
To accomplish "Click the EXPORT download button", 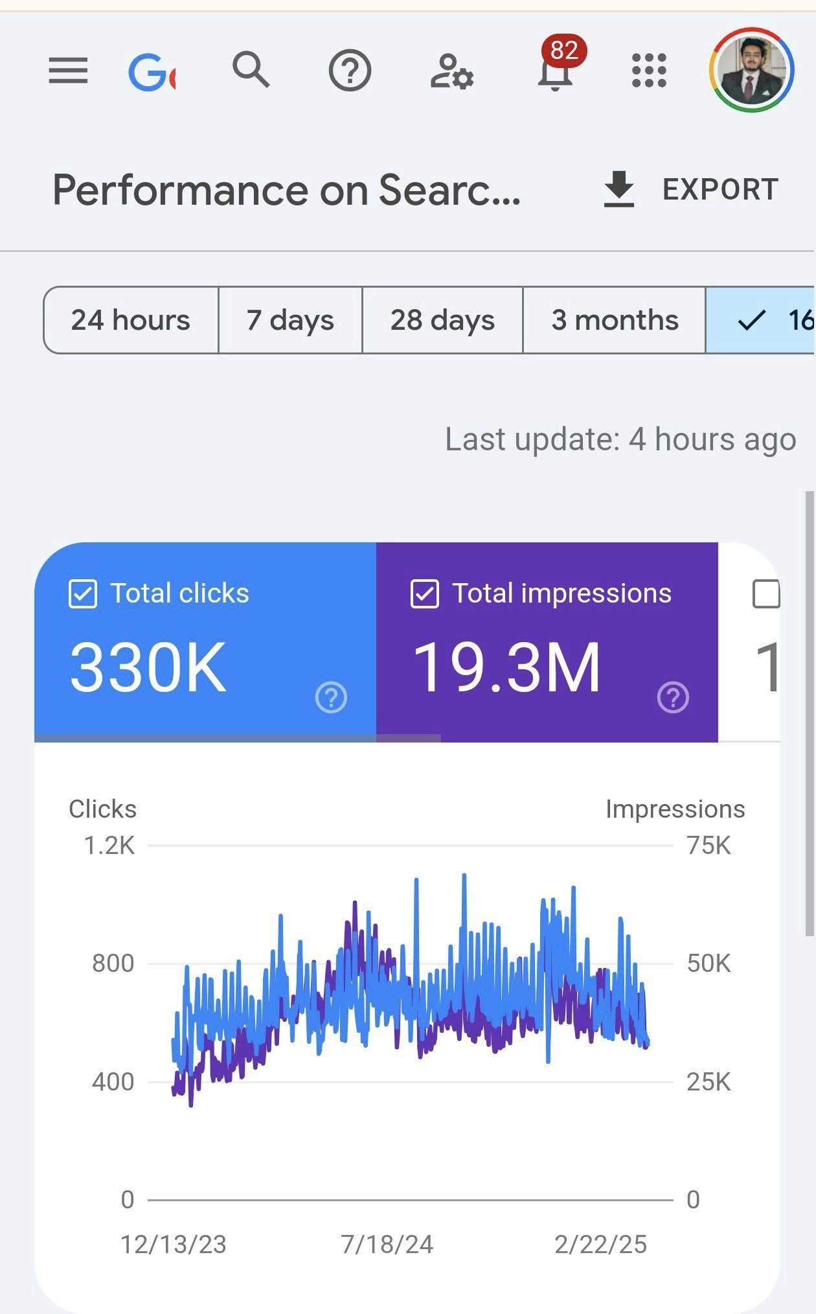I will click(x=690, y=190).
